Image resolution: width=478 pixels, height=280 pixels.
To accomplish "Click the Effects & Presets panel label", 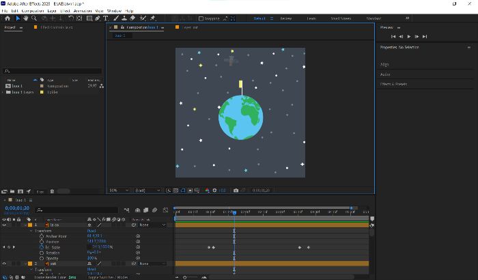I will [x=393, y=84].
